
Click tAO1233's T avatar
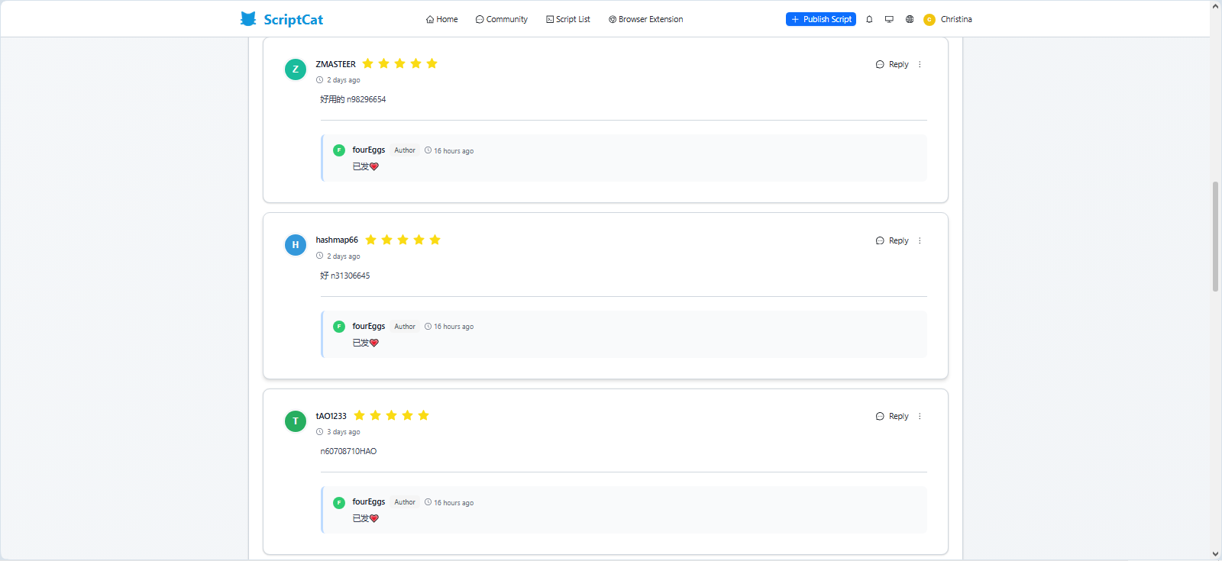point(296,421)
